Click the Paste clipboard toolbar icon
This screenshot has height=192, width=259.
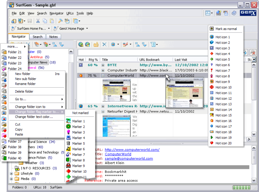point(52,21)
